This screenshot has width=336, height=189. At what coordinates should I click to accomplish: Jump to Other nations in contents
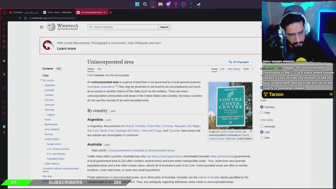[52, 164]
